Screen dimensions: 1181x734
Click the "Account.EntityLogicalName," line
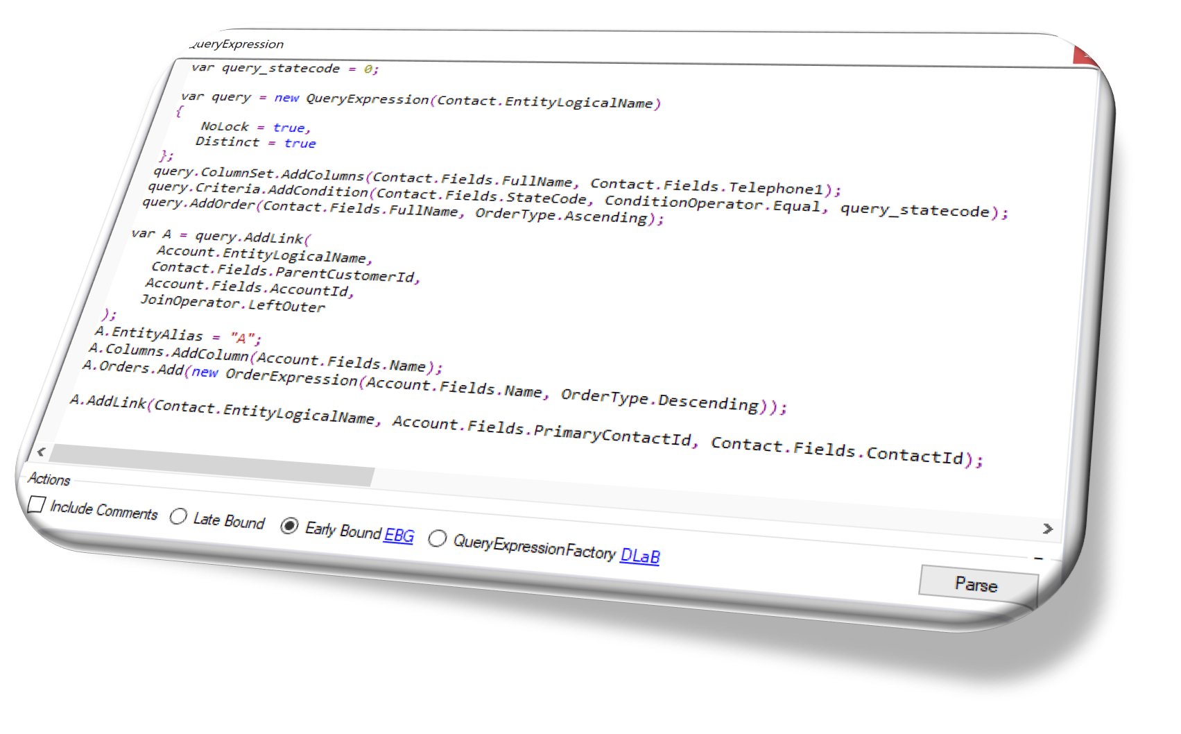pyautogui.click(x=265, y=255)
